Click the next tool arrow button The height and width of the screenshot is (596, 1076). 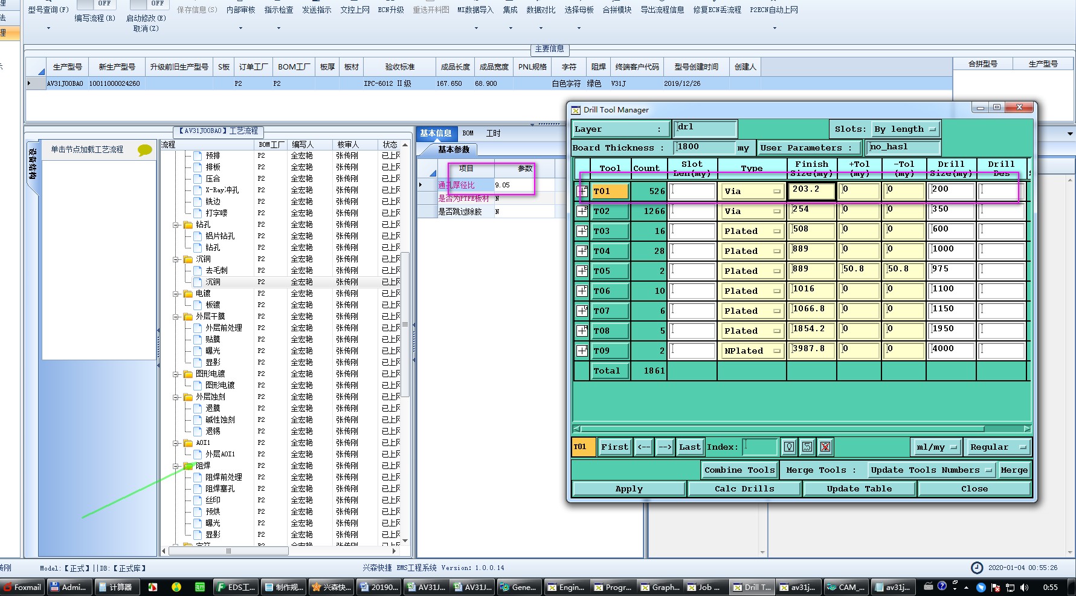(665, 447)
